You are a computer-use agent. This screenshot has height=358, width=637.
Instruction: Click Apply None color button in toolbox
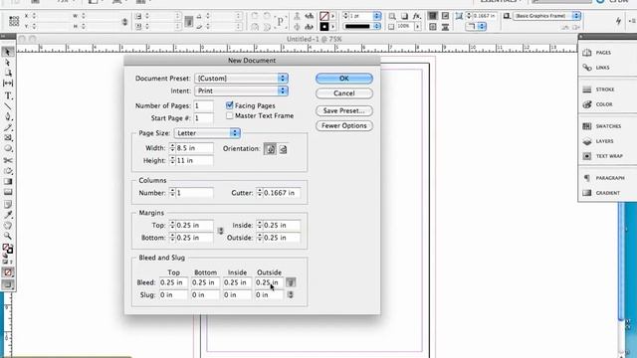(x=8, y=272)
